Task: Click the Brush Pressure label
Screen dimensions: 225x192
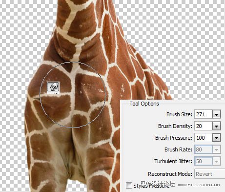Action: tap(174, 138)
